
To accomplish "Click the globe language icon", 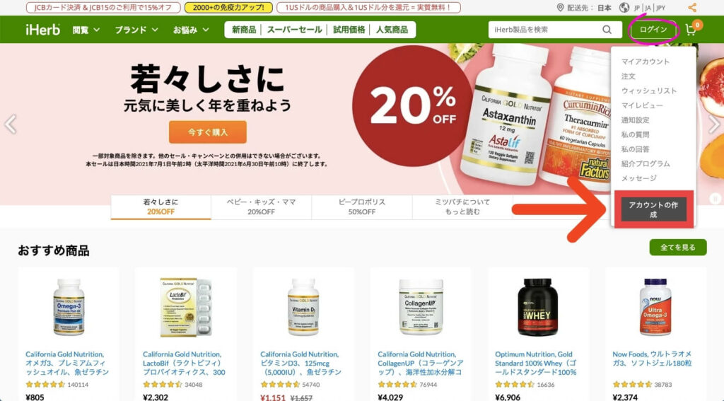I will [624, 7].
